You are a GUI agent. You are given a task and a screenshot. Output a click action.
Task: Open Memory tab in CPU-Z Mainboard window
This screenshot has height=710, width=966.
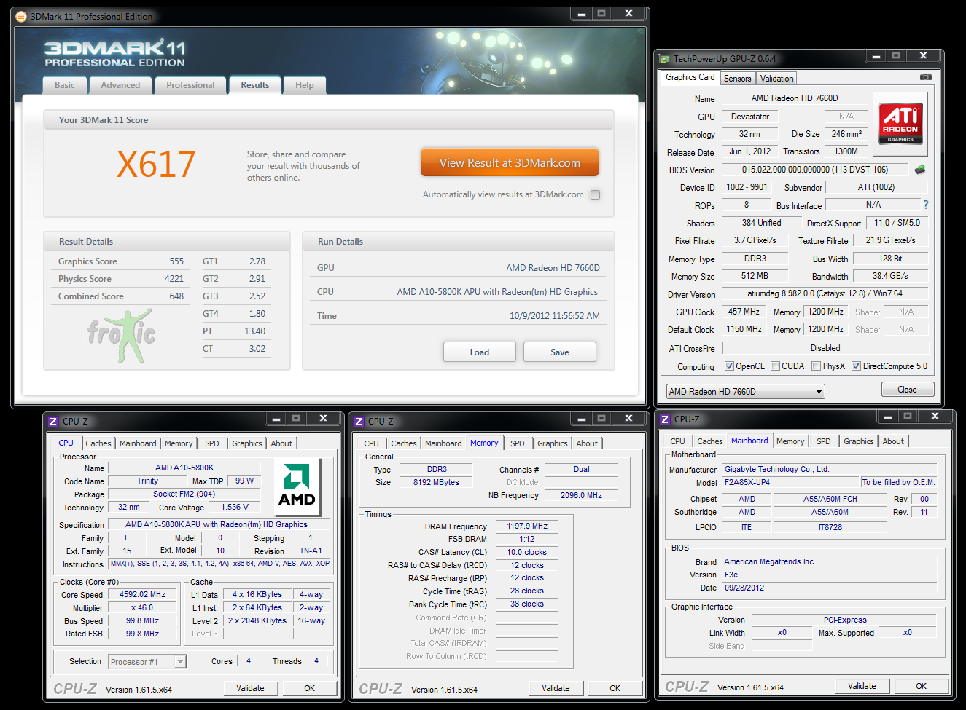pyautogui.click(x=790, y=441)
